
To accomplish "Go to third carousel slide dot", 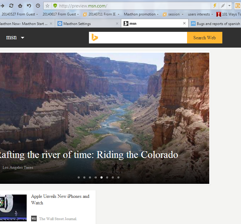I will coord(90,177).
